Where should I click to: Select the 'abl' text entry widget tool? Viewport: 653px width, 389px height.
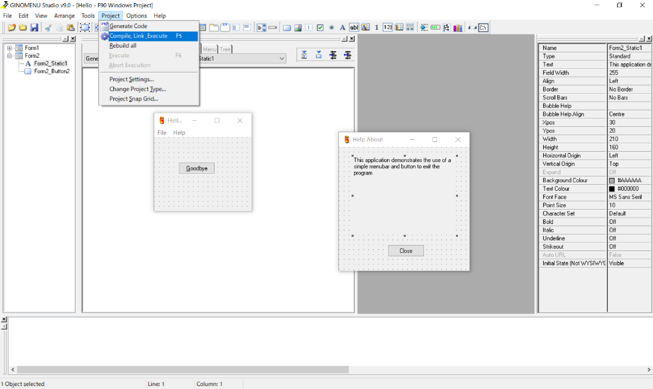(x=354, y=27)
